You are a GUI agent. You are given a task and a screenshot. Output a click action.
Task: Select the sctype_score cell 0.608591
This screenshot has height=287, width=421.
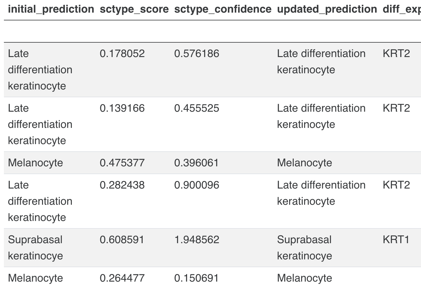point(122,240)
